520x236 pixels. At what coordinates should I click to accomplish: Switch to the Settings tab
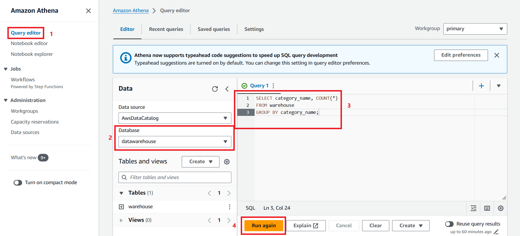point(254,29)
